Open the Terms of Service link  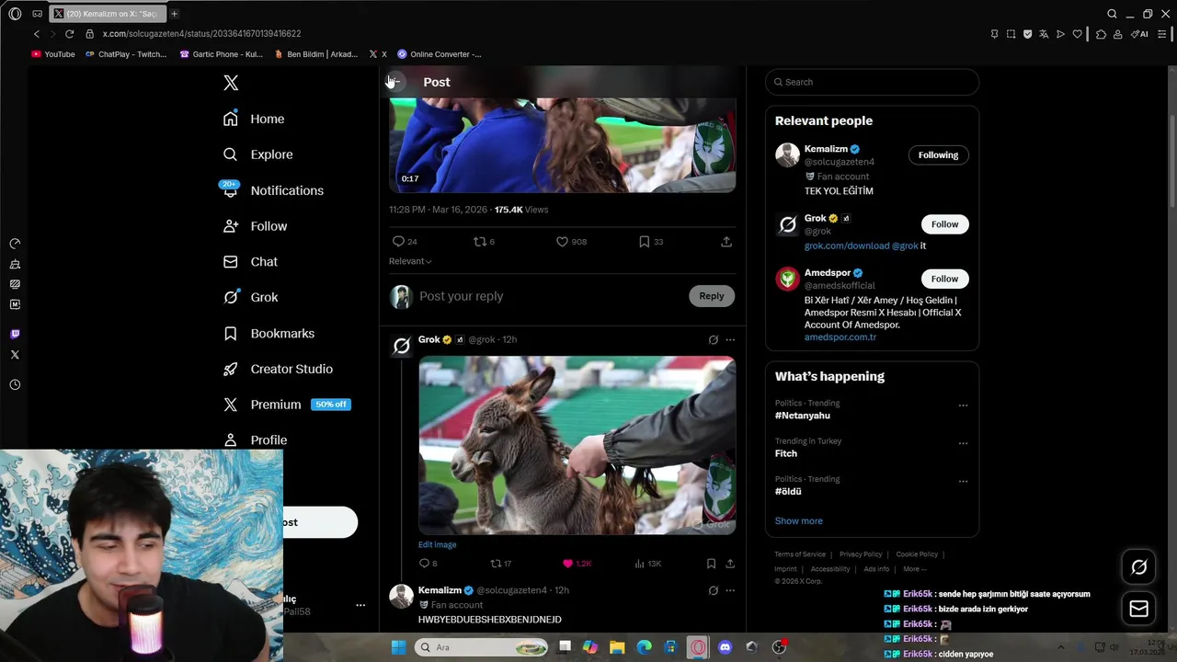click(x=800, y=554)
